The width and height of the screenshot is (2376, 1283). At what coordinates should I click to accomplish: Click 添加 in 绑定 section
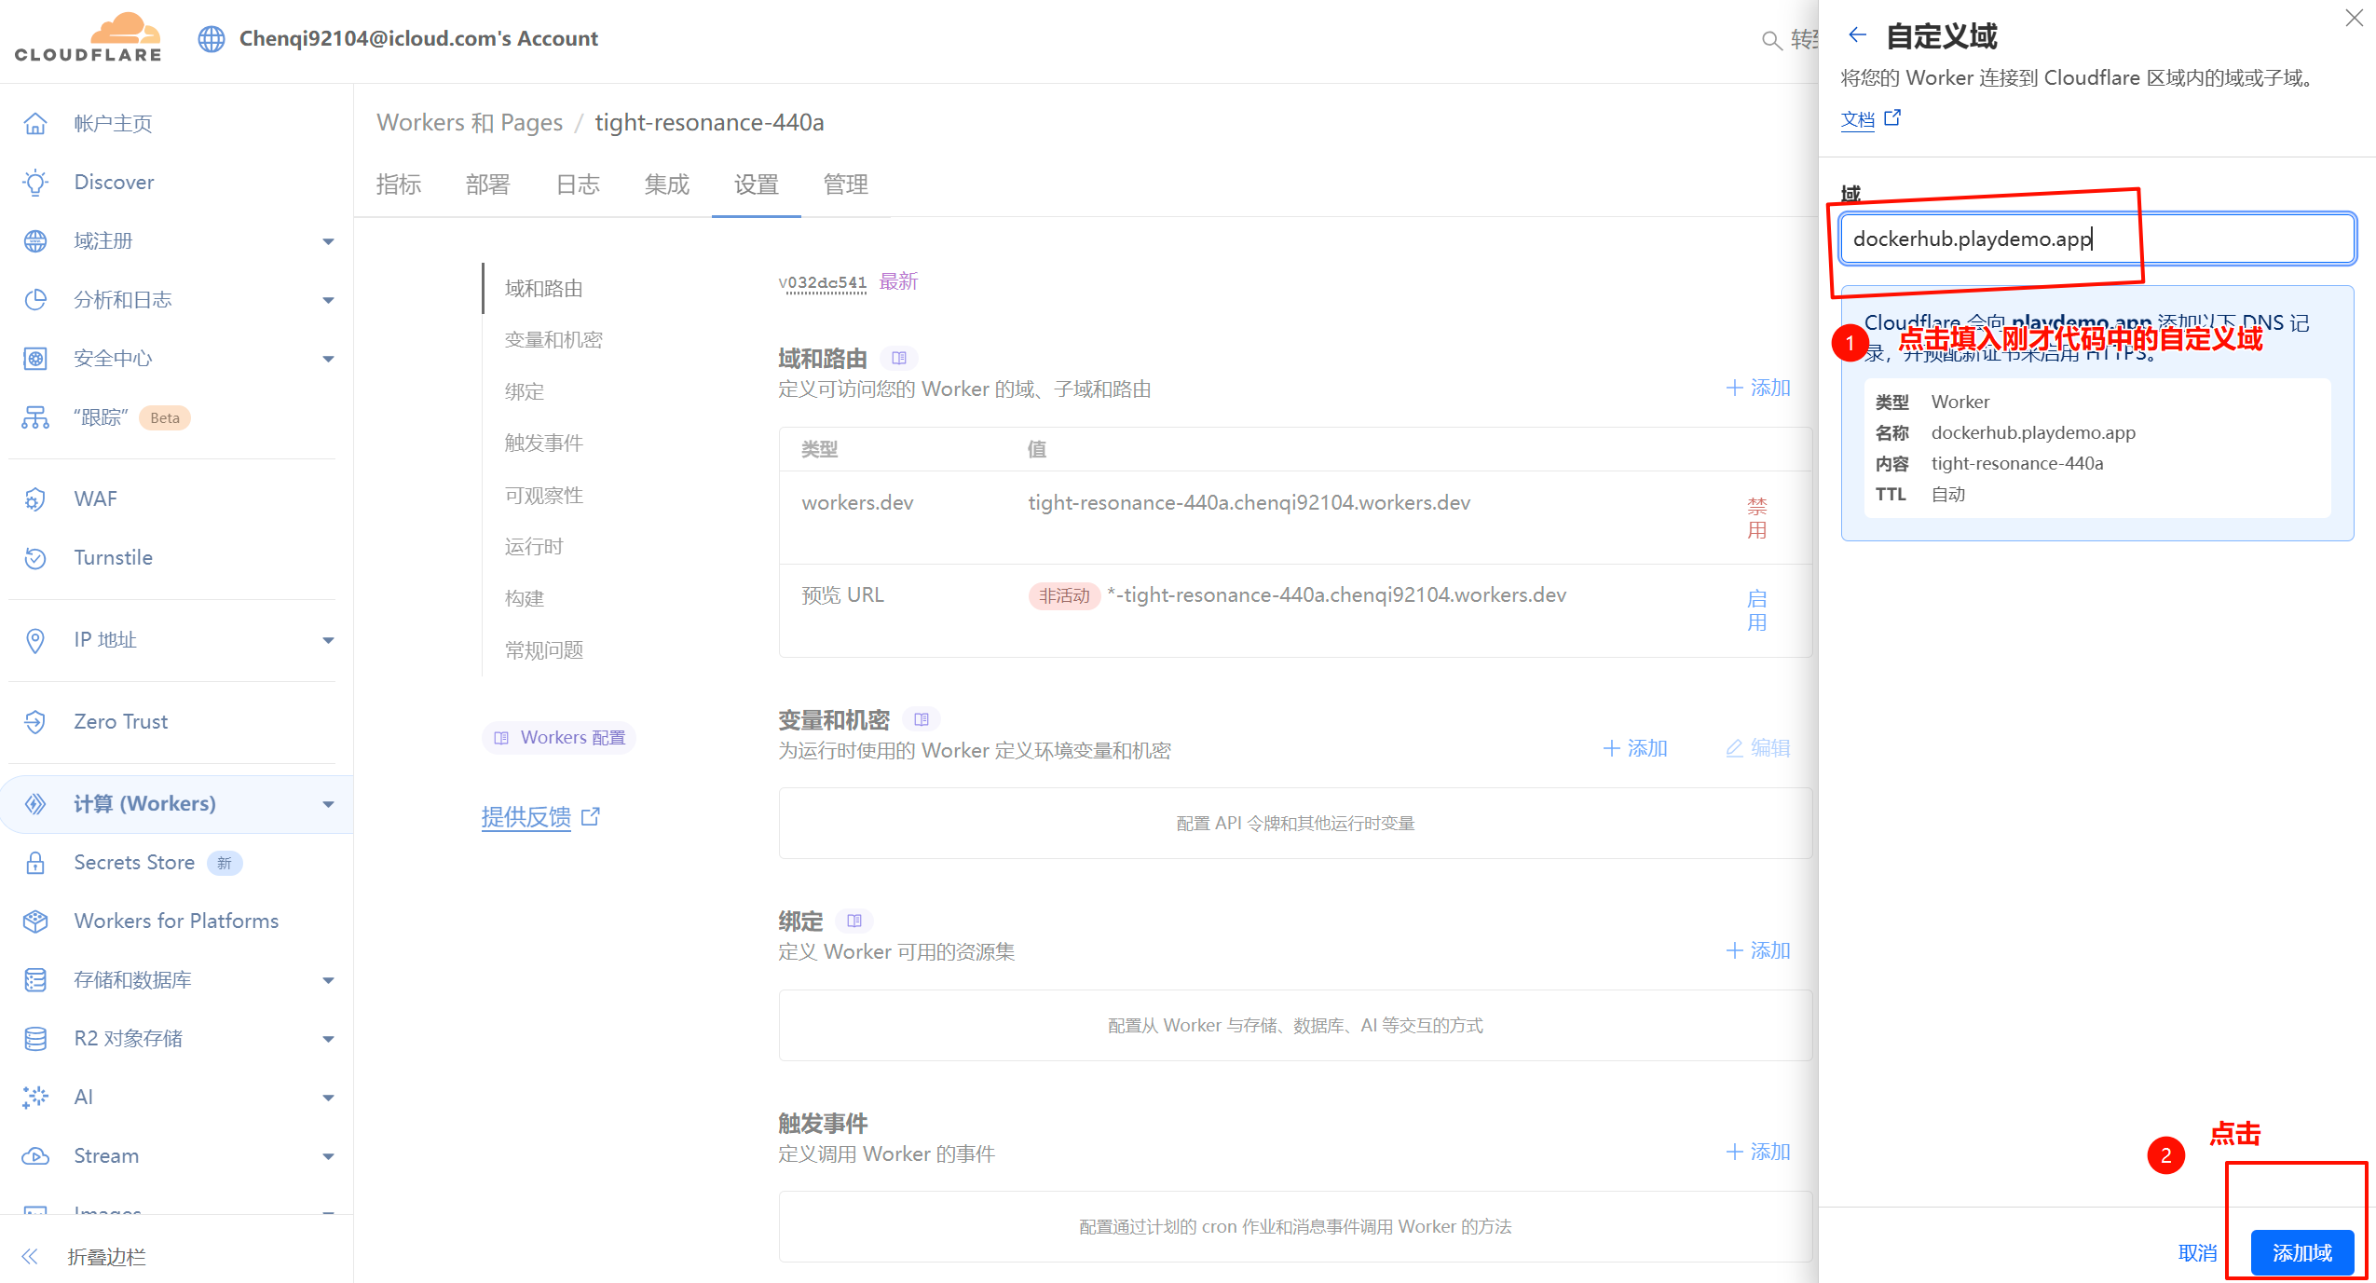click(1758, 950)
